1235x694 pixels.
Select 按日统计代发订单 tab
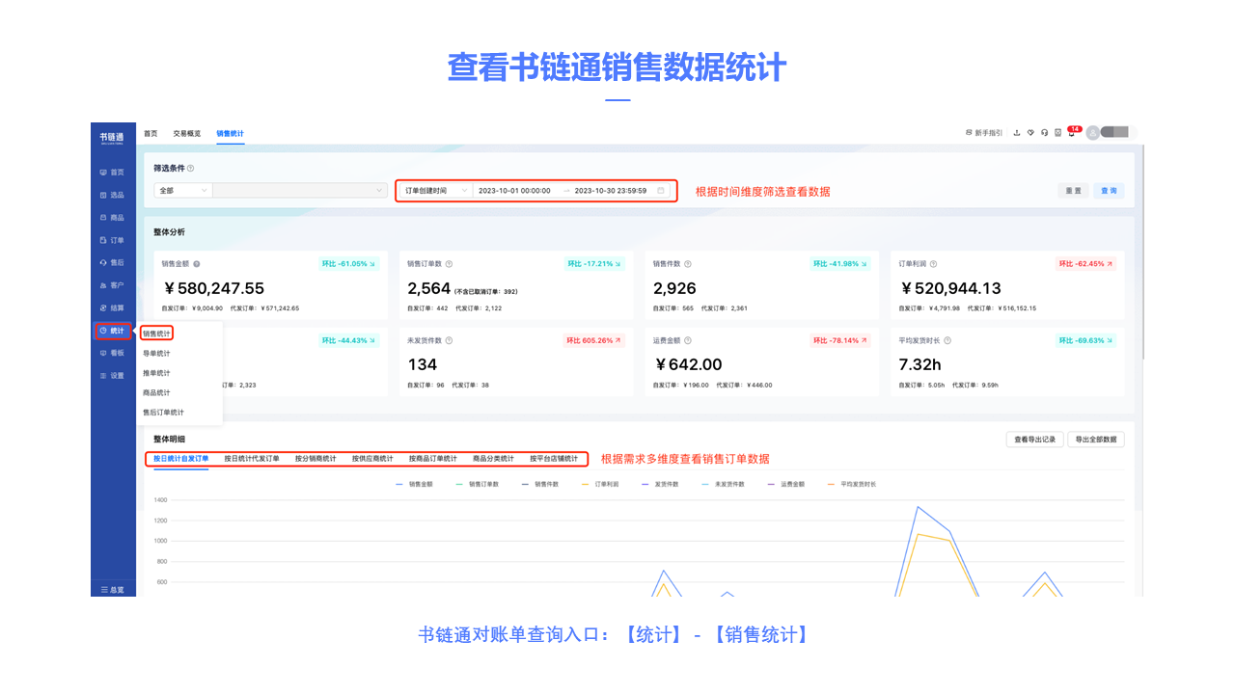click(252, 459)
